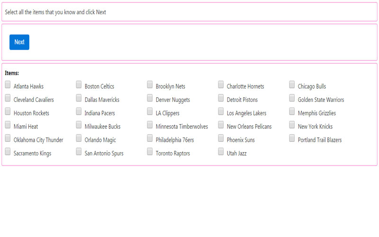Viewport: 379px width, 237px height.
Task: Click the blue Next button
Action: click(x=19, y=42)
